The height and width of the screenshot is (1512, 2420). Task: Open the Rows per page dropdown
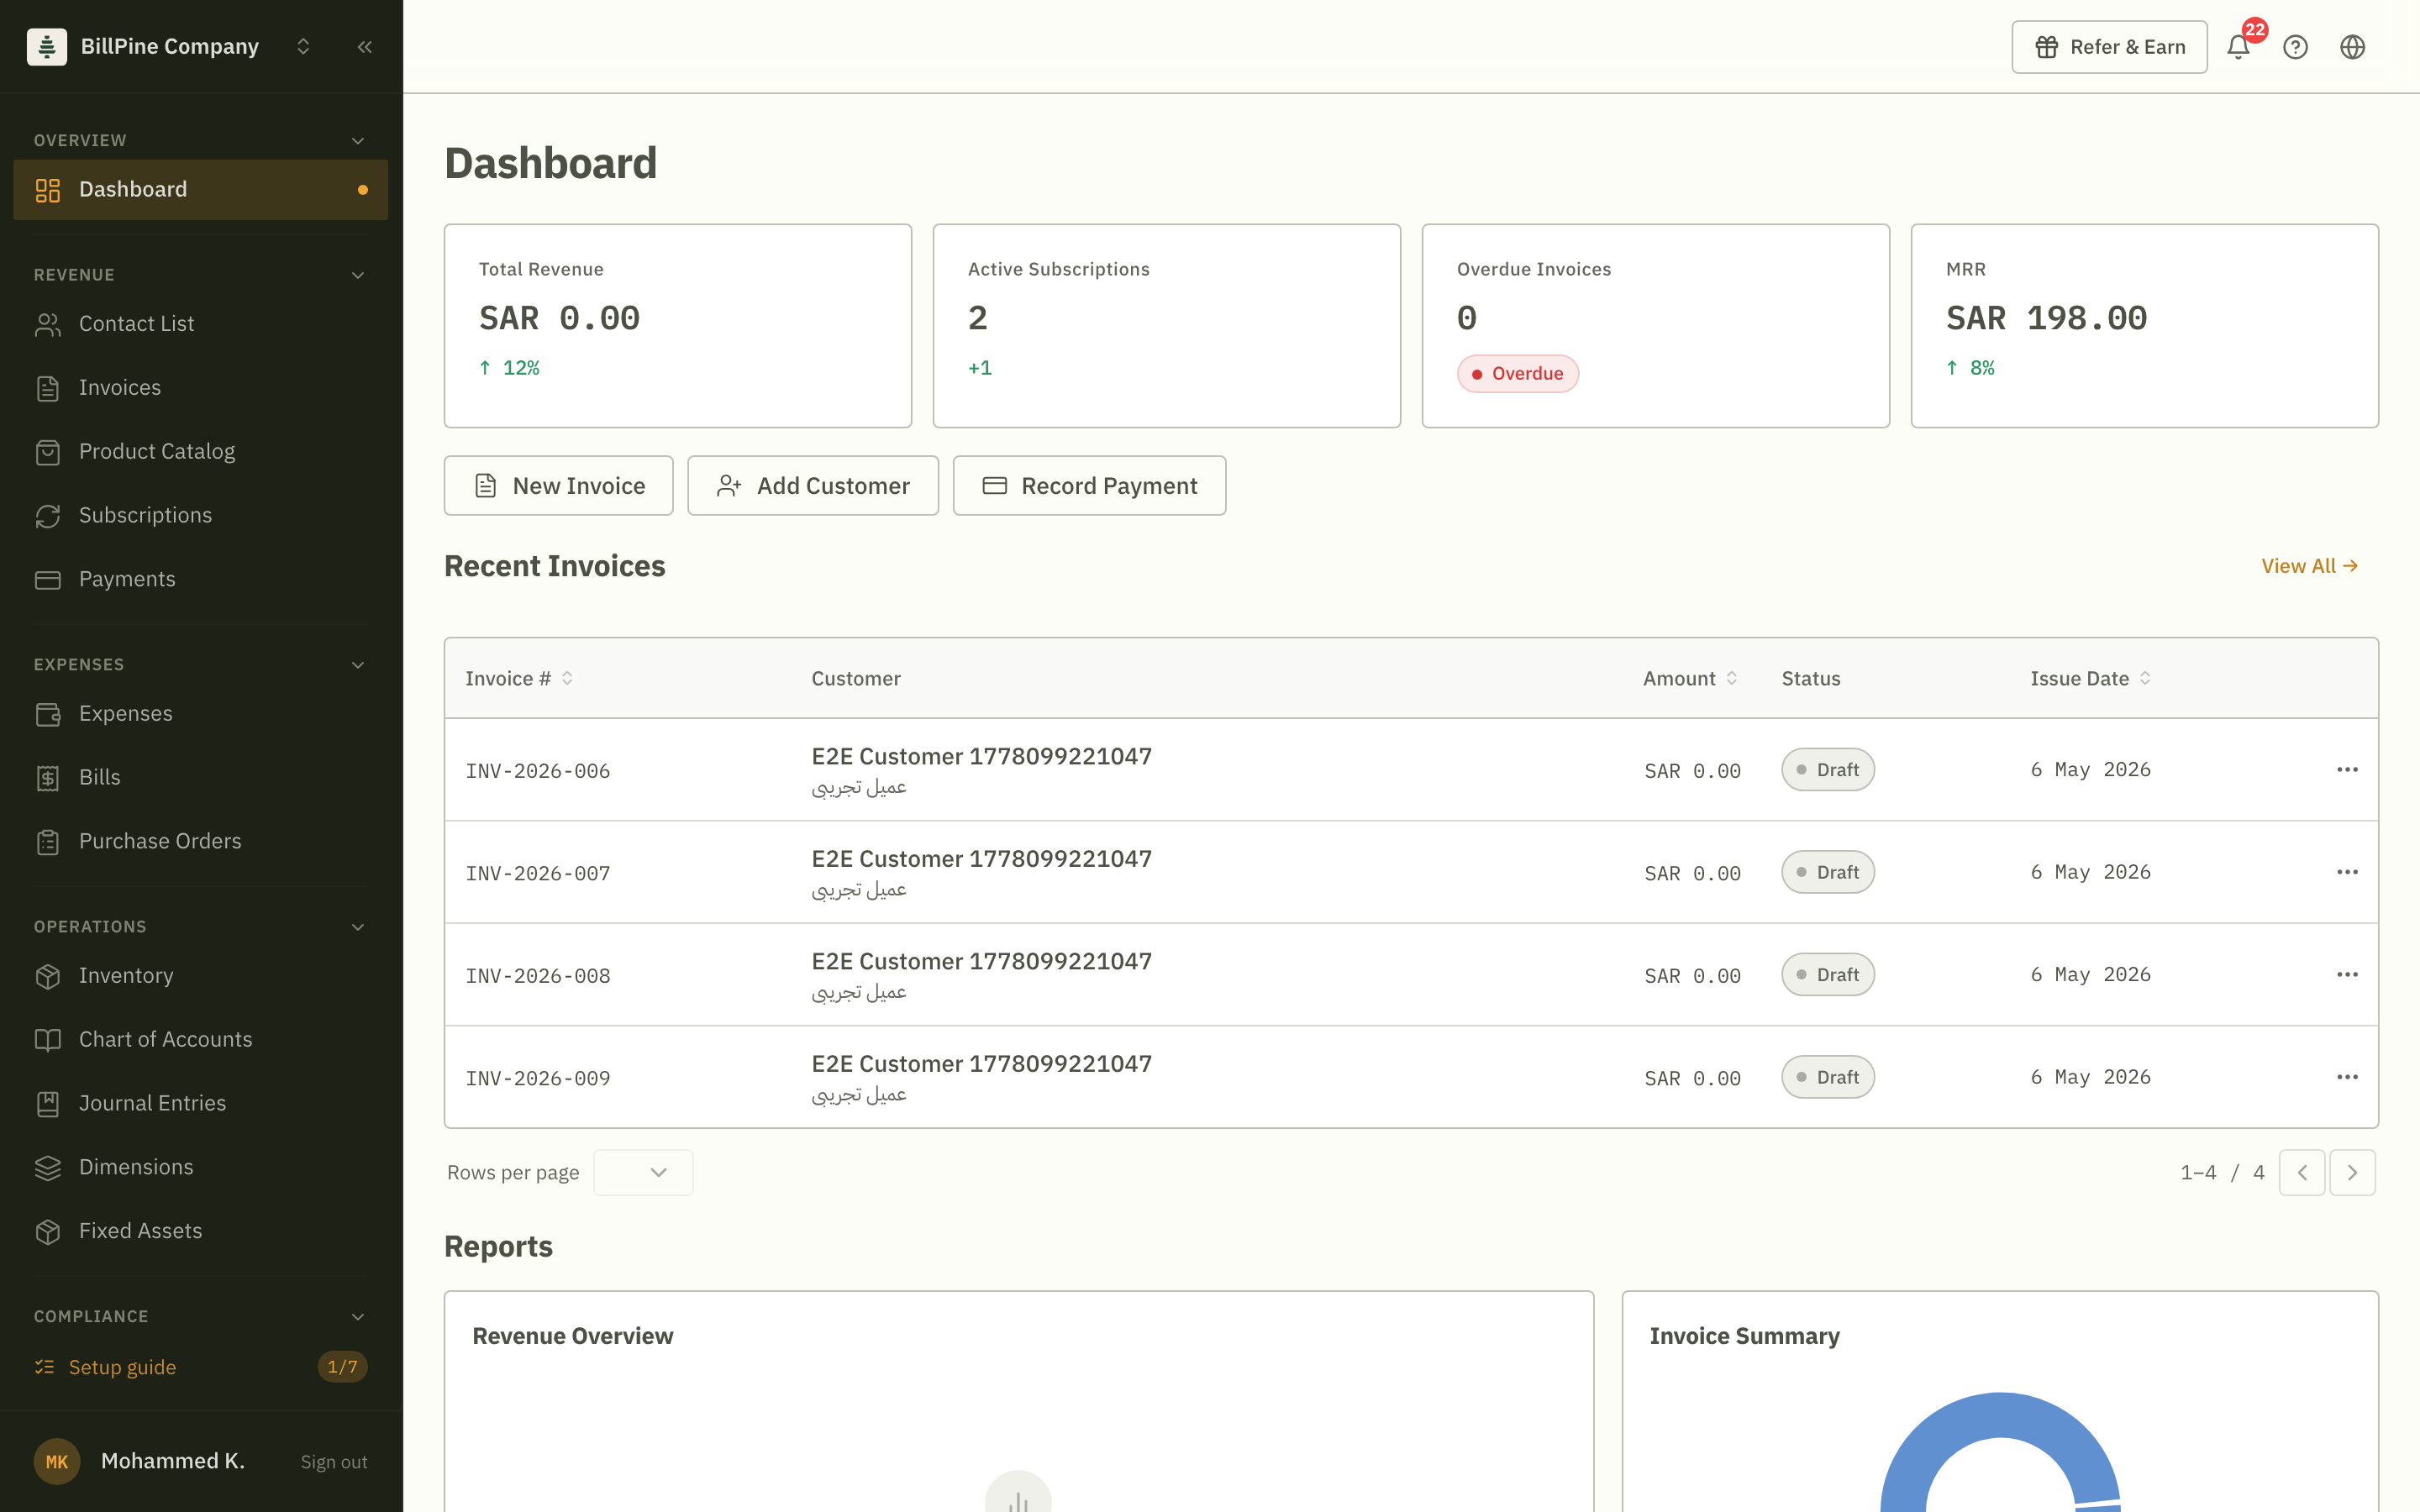point(643,1172)
